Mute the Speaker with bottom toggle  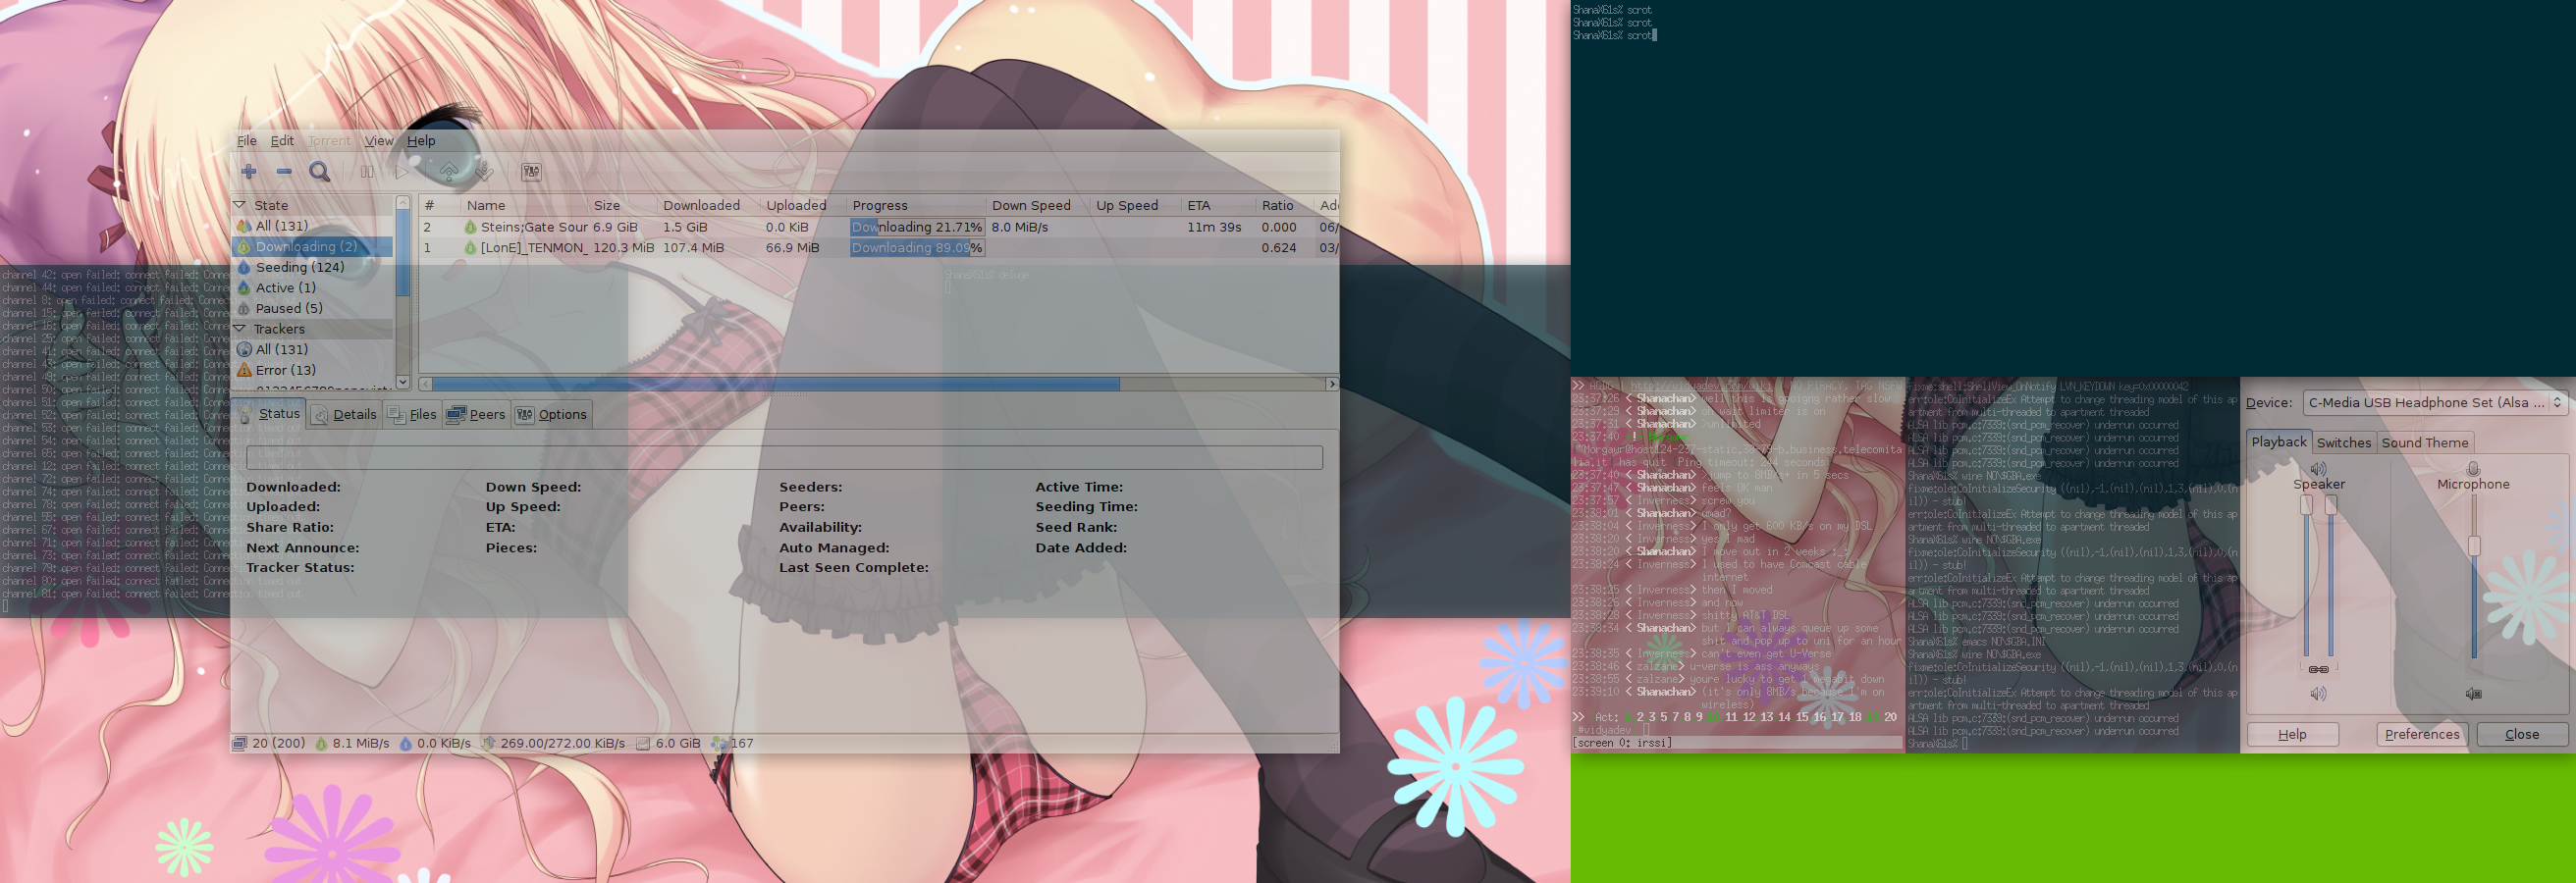click(2318, 694)
